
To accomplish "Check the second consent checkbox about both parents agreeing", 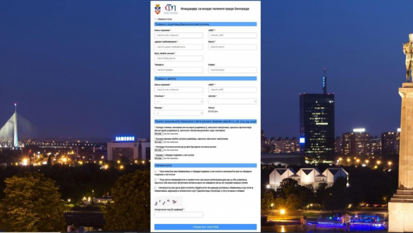I will tap(155, 180).
